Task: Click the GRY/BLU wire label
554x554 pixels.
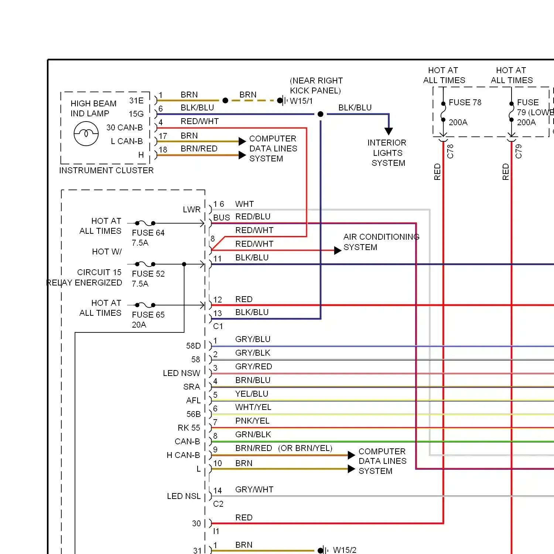Action: pos(253,339)
